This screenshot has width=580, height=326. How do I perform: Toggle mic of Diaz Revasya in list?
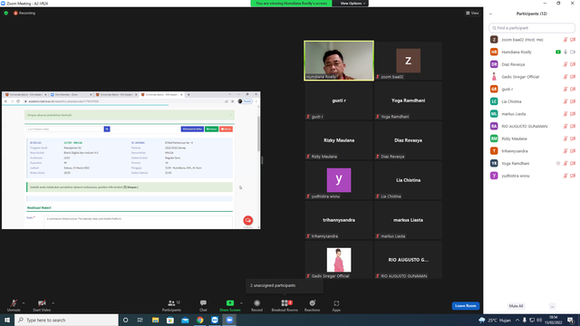(x=565, y=64)
